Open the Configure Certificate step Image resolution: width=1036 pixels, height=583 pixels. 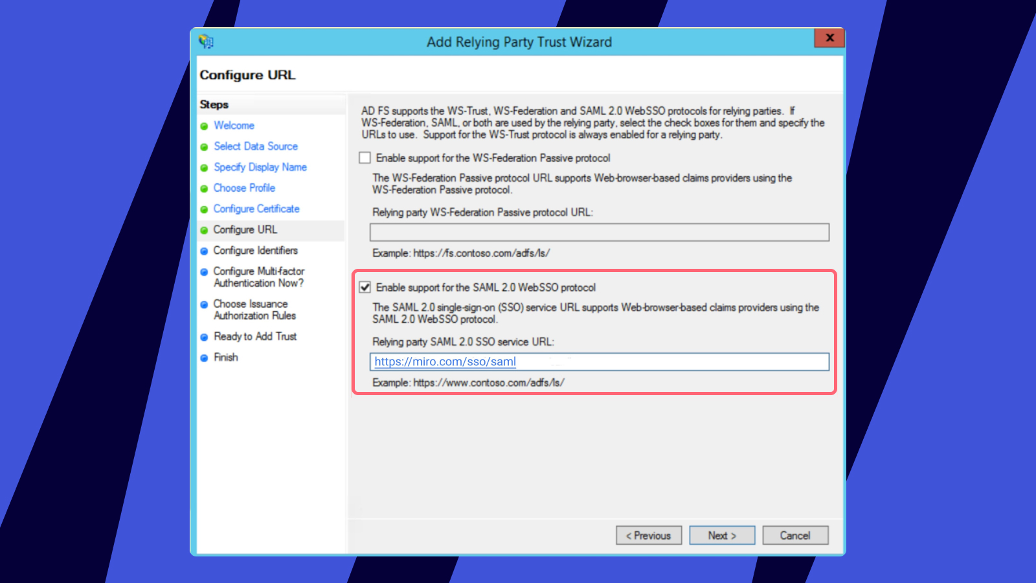(256, 209)
